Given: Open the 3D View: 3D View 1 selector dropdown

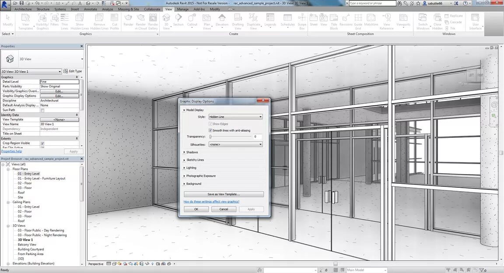Looking at the screenshot, I should click(x=31, y=71).
